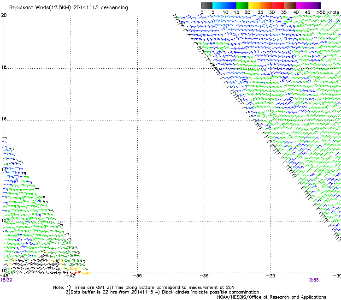Click the longitude label -33

[270, 276]
